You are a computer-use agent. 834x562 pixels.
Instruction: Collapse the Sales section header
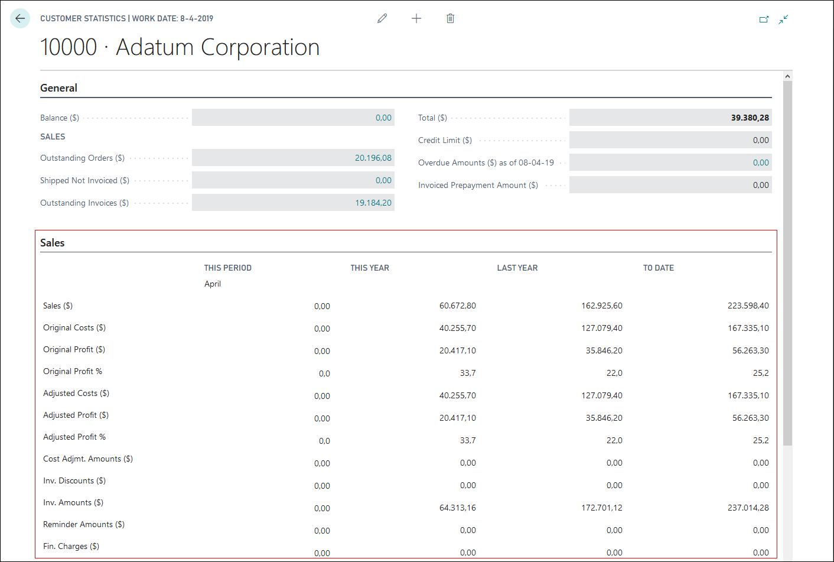(x=53, y=243)
